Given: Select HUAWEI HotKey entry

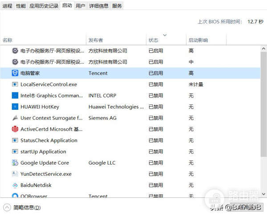Looking at the screenshot, I should (x=40, y=107).
